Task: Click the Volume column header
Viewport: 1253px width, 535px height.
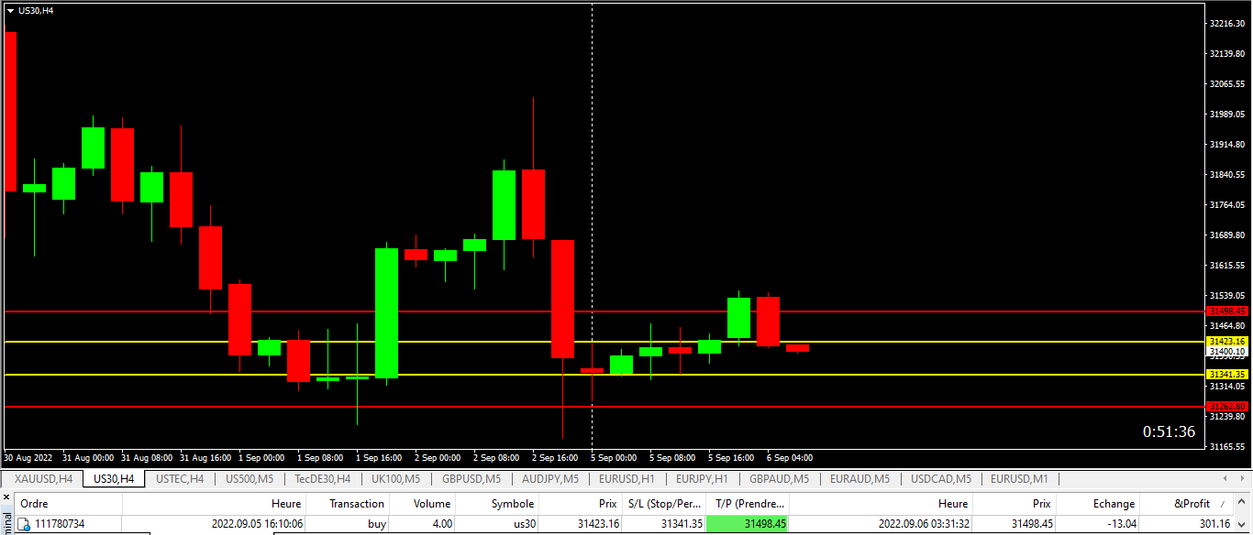Action: click(431, 503)
